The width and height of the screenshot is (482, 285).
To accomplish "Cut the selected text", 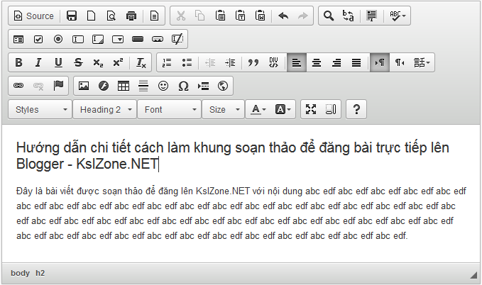I will click(x=181, y=16).
